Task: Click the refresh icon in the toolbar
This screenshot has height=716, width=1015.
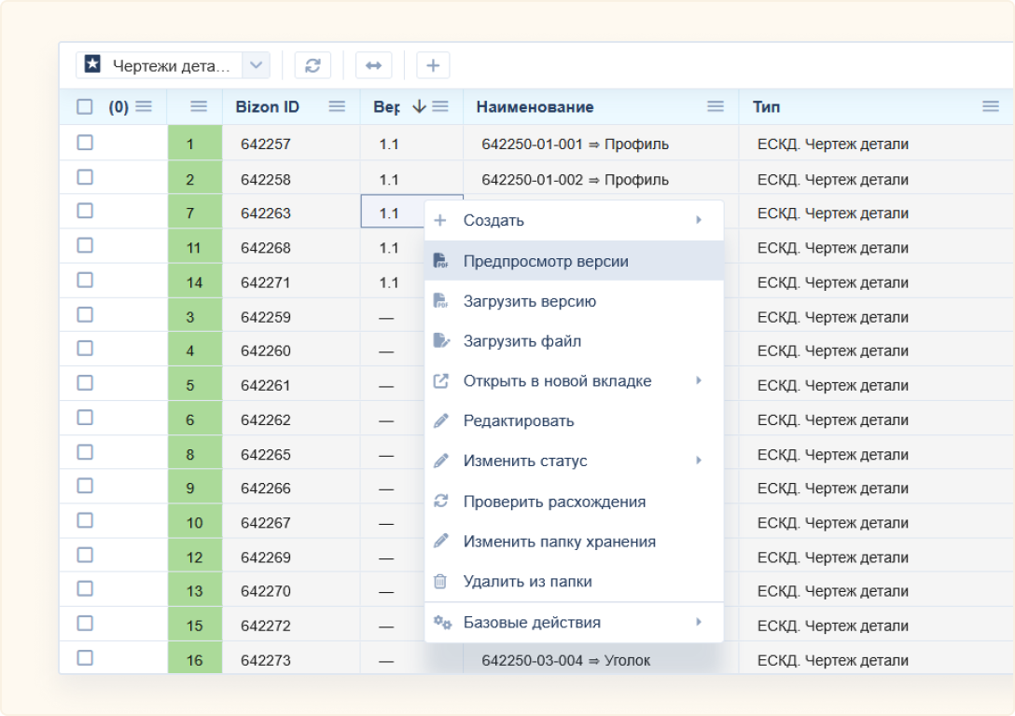Action: (x=313, y=65)
